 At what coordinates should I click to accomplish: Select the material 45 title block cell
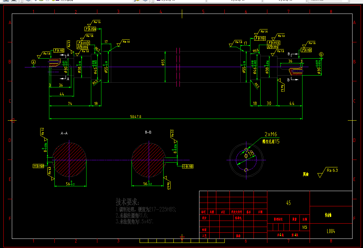288,203
